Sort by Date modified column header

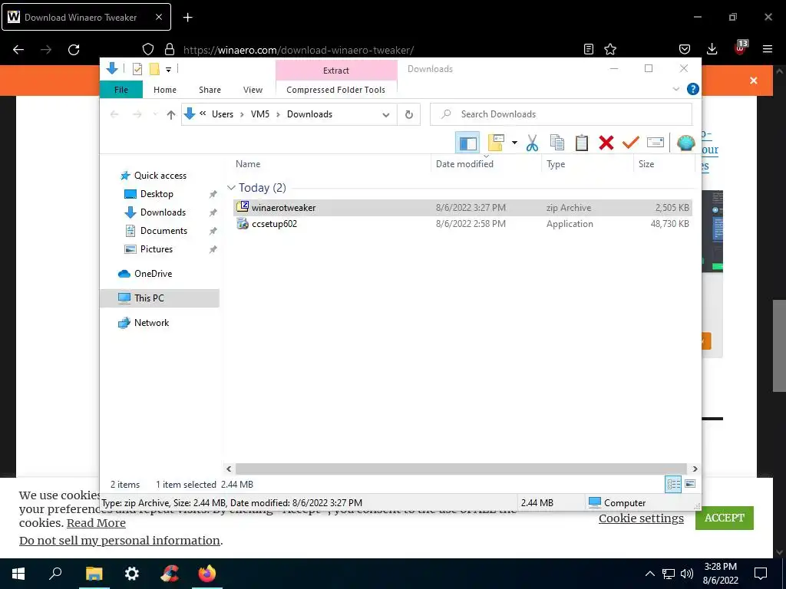(464, 164)
